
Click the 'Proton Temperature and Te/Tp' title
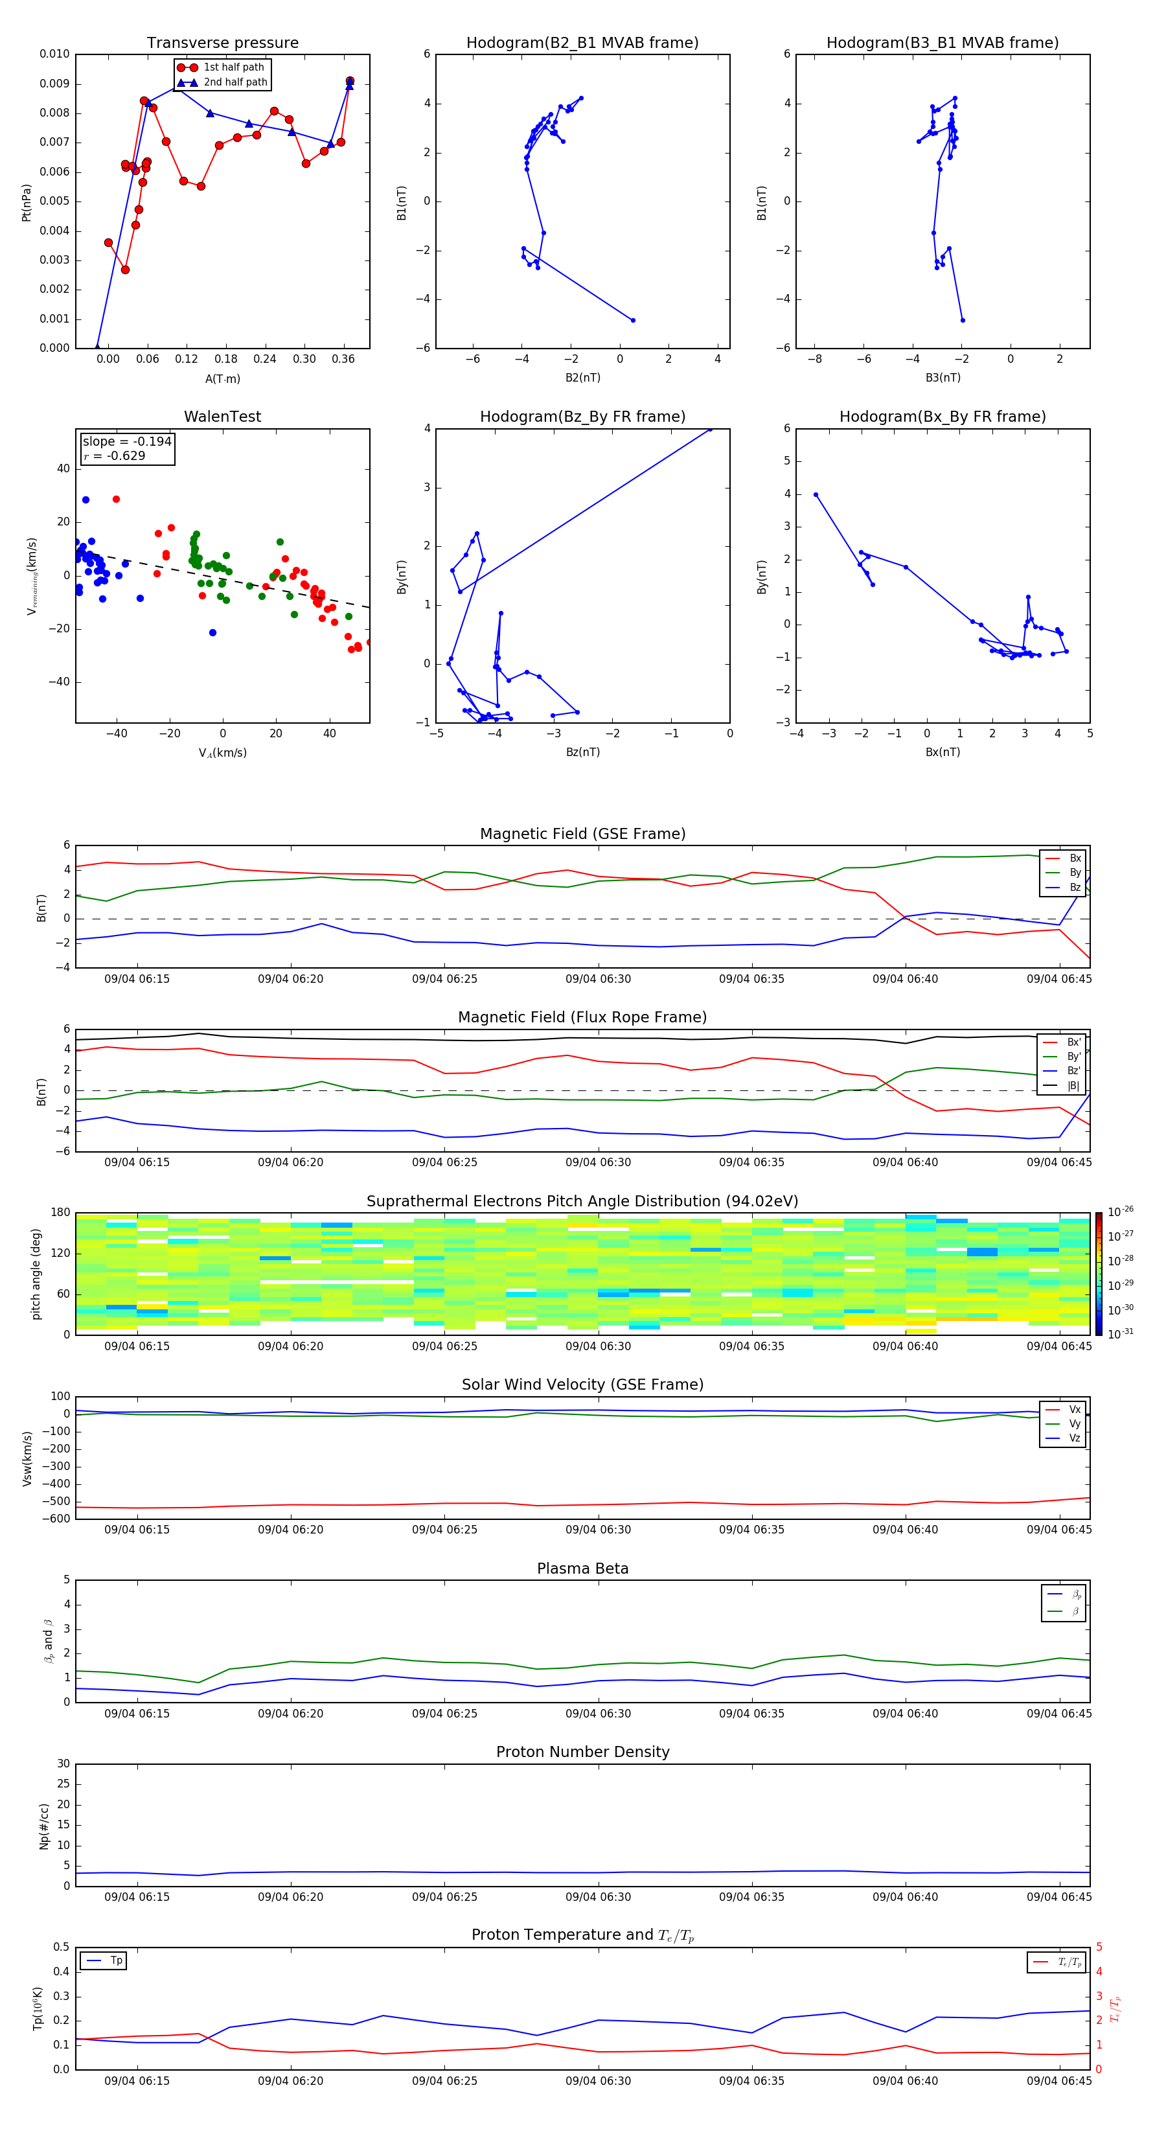(582, 1935)
